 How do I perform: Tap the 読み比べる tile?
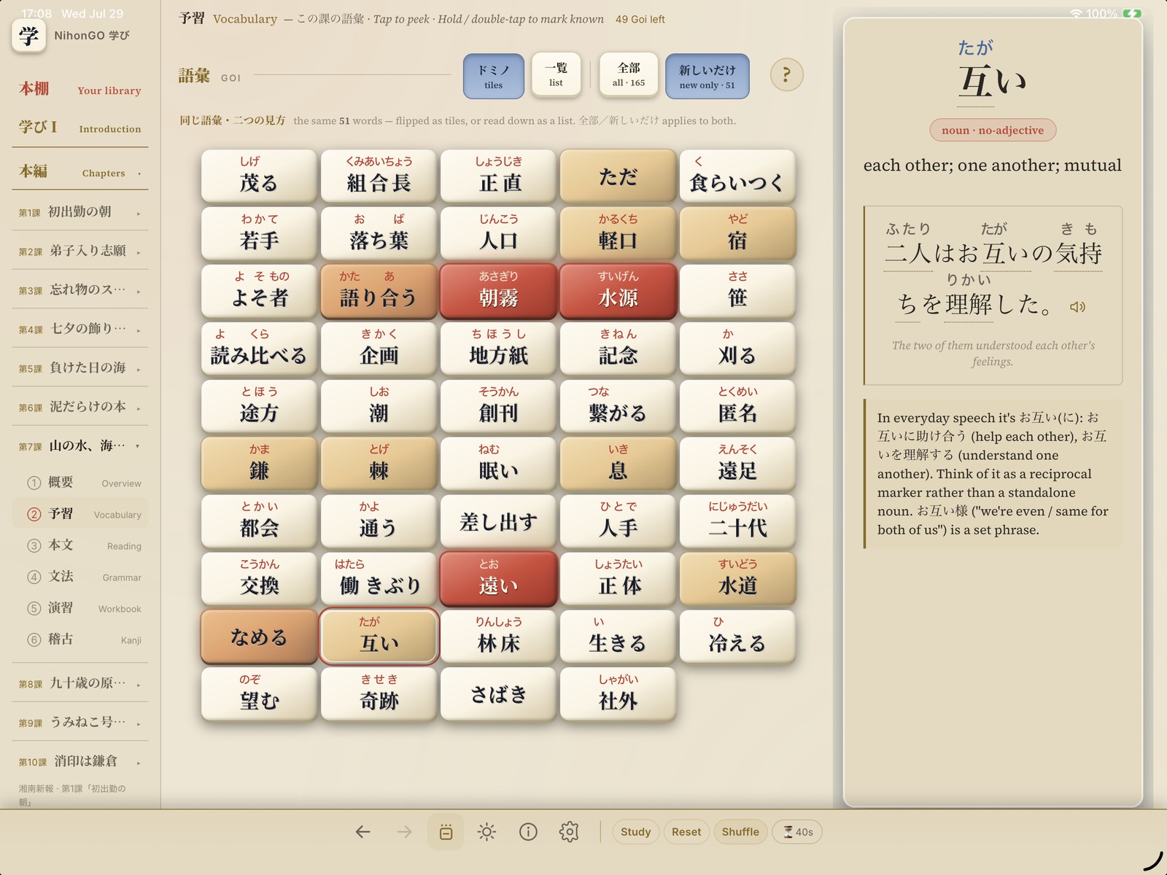[259, 349]
